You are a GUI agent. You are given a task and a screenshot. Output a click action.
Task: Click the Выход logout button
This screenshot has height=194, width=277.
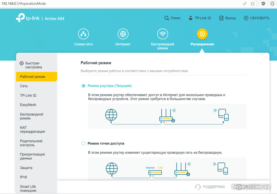pyautogui.click(x=227, y=18)
